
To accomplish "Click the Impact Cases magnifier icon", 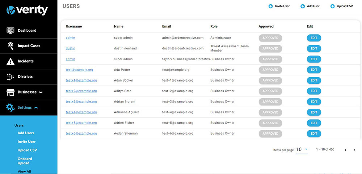I will click(x=10, y=46).
